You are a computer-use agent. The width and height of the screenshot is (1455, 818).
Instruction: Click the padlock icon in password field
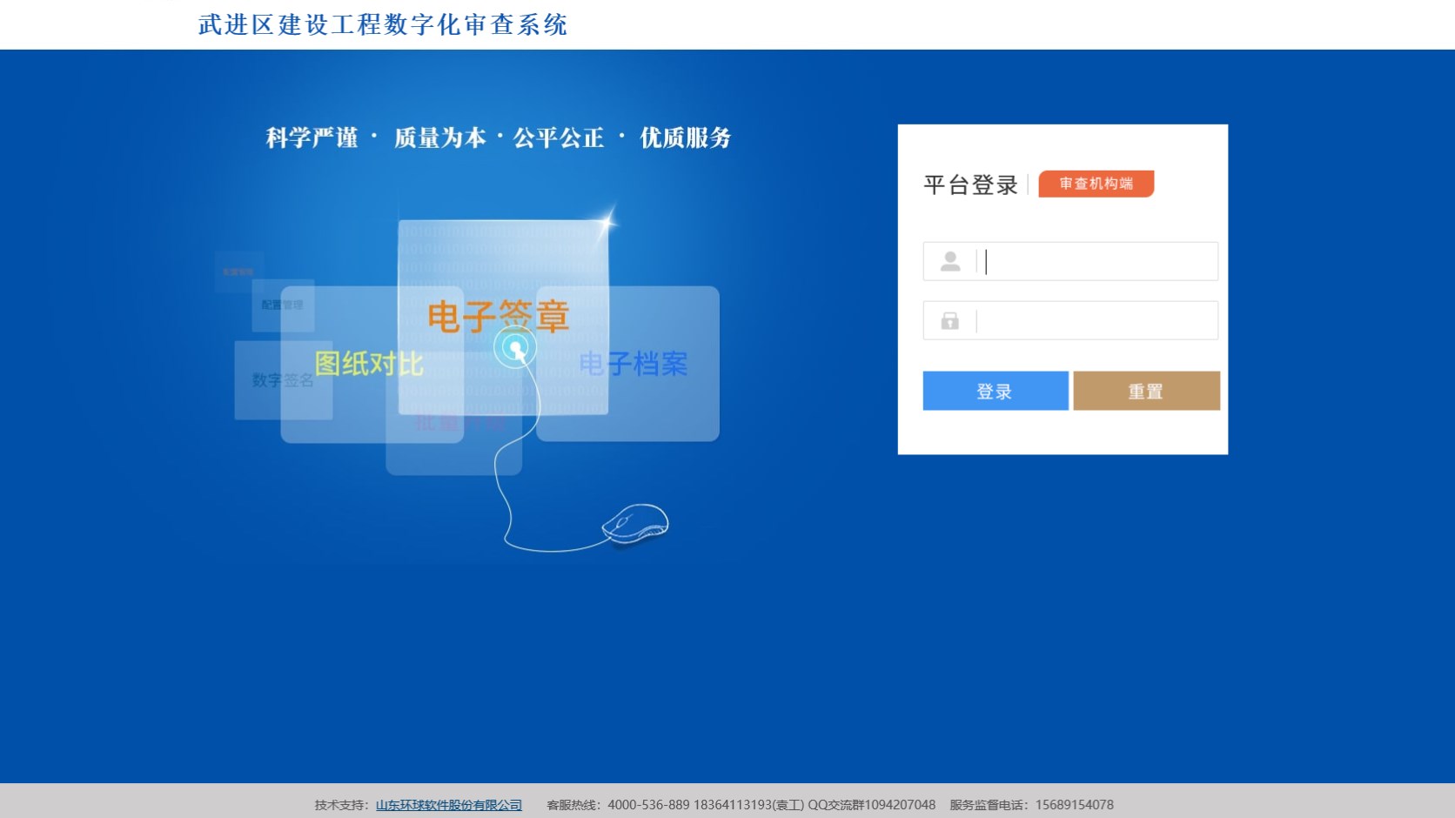(x=950, y=321)
